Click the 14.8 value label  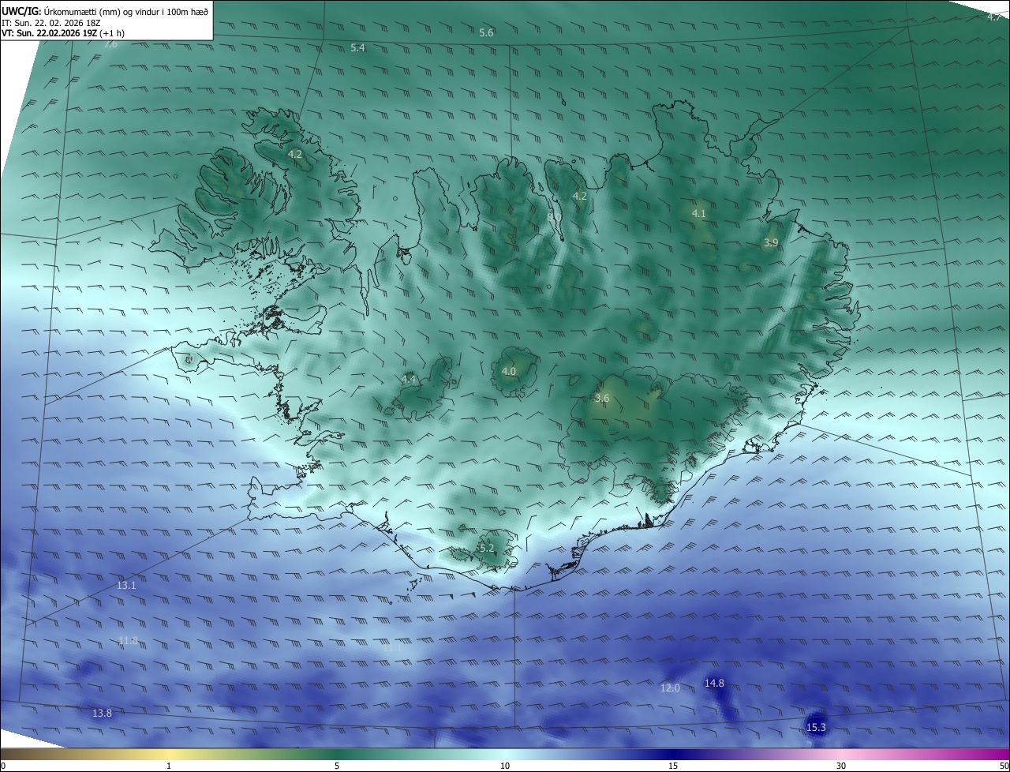point(714,683)
